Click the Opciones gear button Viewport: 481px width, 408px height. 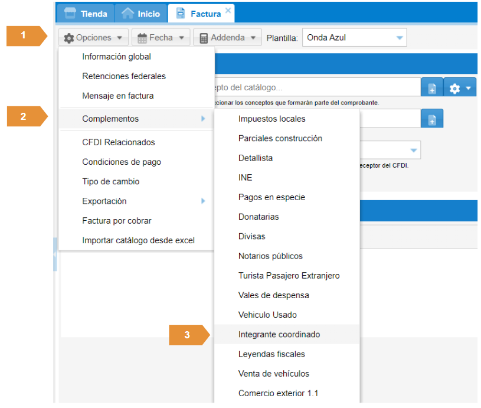coord(94,38)
